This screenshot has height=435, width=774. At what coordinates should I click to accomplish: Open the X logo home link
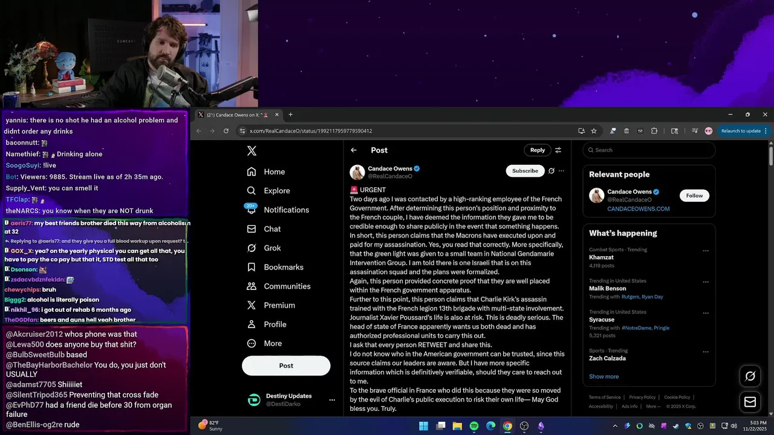tap(252, 151)
